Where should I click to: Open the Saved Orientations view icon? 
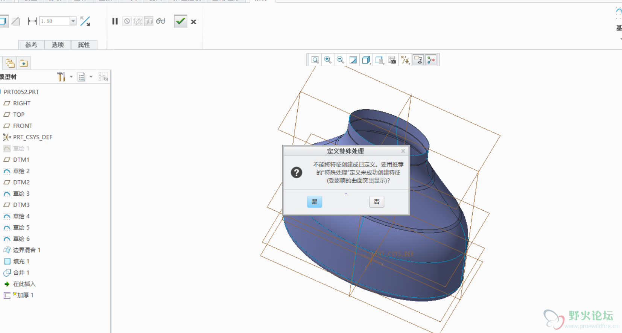point(379,60)
